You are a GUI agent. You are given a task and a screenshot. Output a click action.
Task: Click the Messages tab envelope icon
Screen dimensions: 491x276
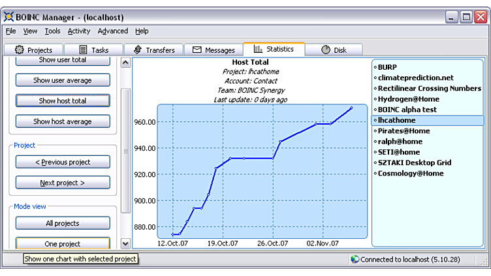[197, 50]
